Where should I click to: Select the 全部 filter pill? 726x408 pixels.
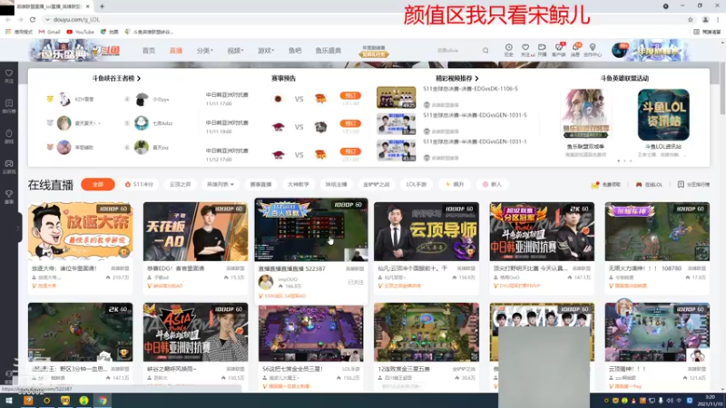98,184
